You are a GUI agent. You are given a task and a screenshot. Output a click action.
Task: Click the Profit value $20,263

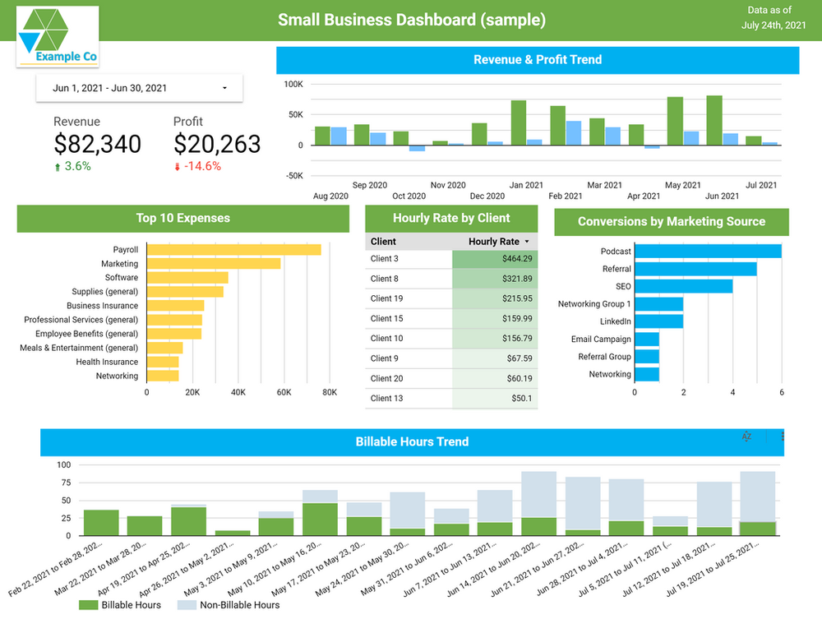tap(217, 145)
